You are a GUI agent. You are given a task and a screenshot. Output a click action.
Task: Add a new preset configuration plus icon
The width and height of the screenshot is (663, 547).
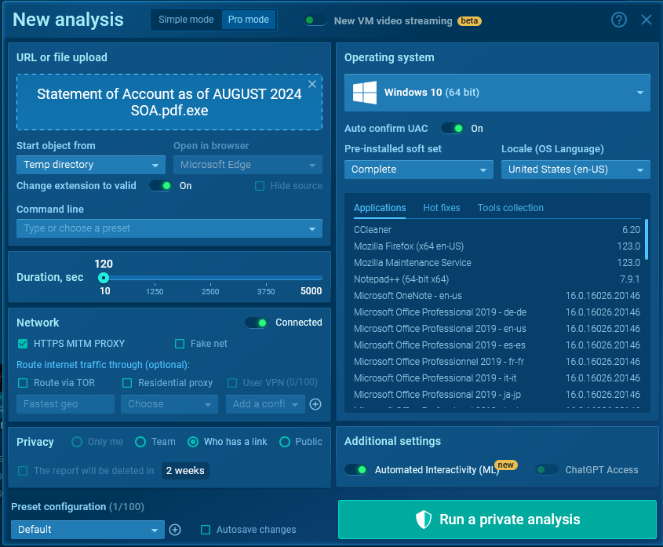click(175, 530)
